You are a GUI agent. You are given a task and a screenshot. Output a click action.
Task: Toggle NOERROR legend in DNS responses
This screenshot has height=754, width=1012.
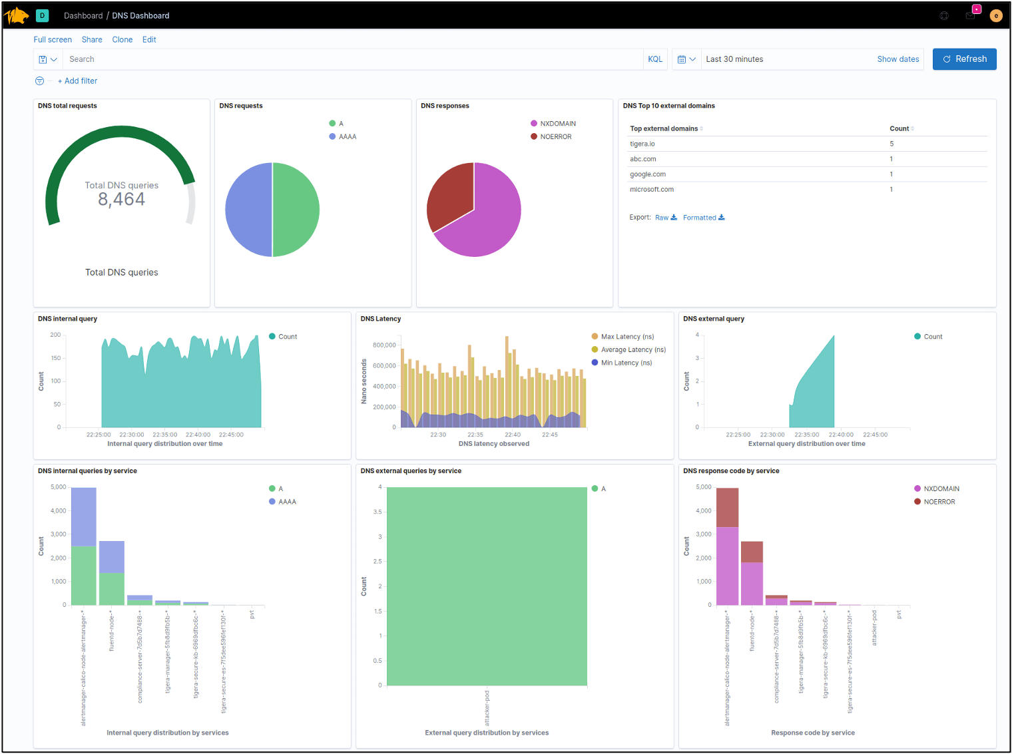click(x=551, y=137)
